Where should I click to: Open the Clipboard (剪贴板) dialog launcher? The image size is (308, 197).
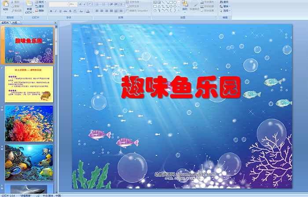pos(21,18)
